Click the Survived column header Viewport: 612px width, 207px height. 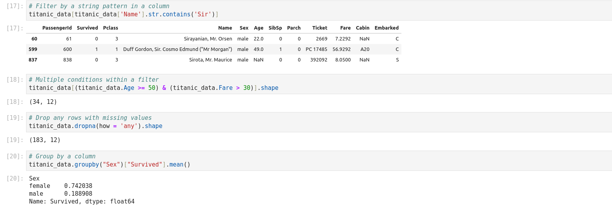tap(87, 28)
